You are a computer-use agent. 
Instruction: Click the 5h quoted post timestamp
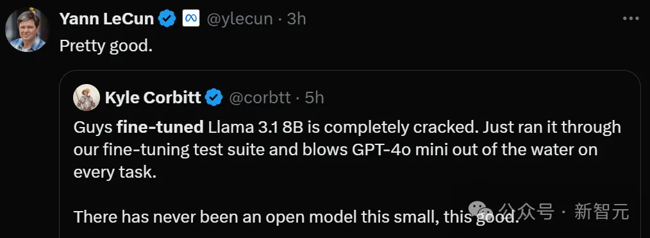click(x=314, y=98)
